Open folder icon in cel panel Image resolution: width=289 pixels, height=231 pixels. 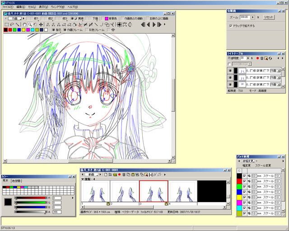(115, 175)
